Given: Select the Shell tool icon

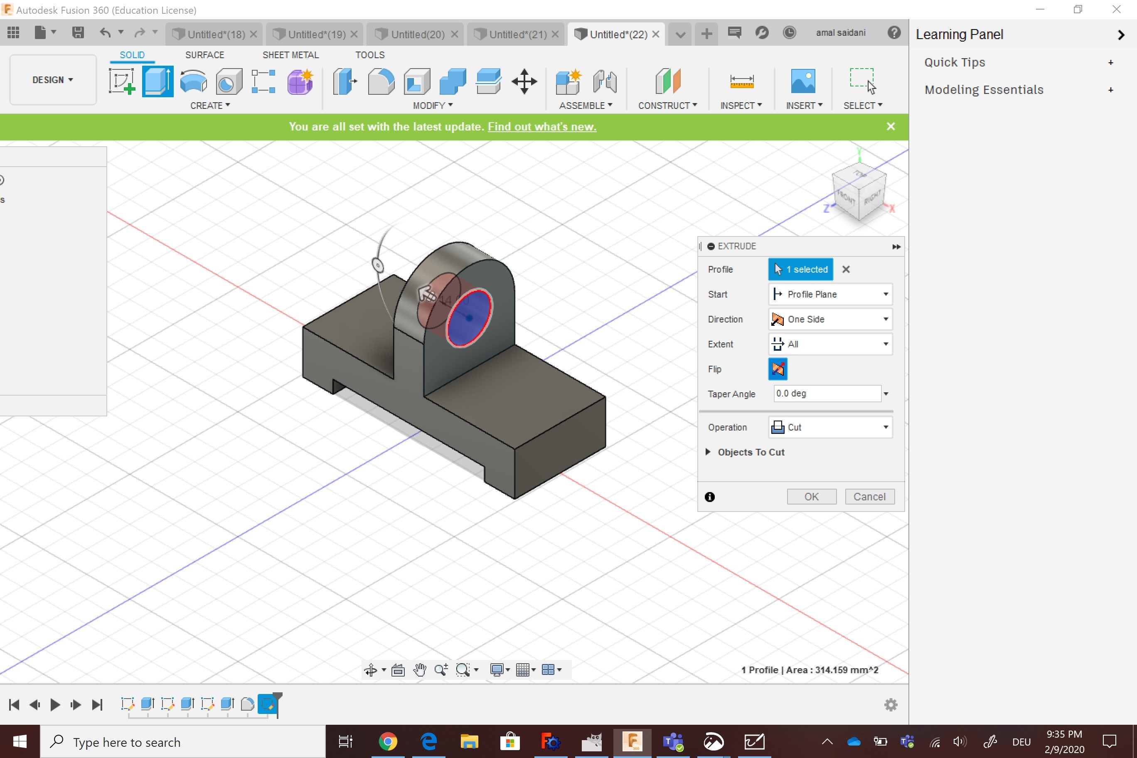Looking at the screenshot, I should [417, 81].
